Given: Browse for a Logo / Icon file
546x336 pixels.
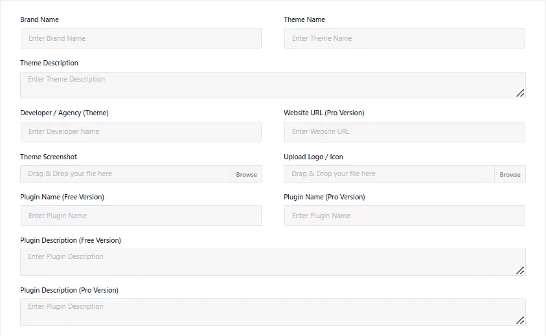Looking at the screenshot, I should (510, 174).
